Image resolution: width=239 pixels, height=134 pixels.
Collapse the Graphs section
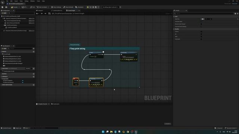(x=1, y=52)
